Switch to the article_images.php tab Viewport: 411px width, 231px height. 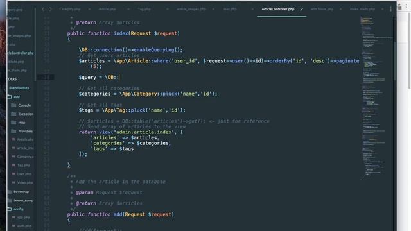tap(191, 9)
